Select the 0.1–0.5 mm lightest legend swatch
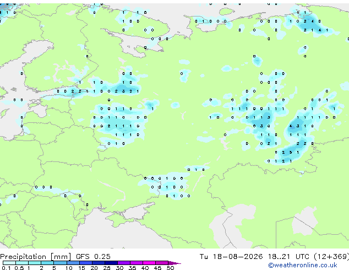This screenshot has width=349, height=270. point(9,263)
